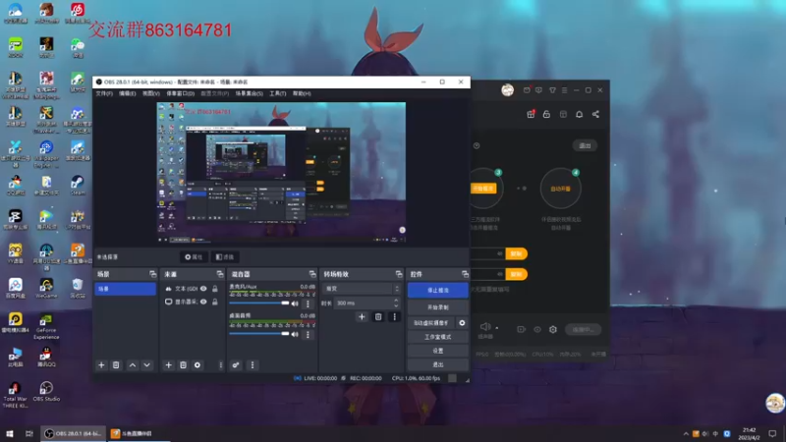Click the unlock padlock icon in the Douyu toolbar

pyautogui.click(x=546, y=114)
